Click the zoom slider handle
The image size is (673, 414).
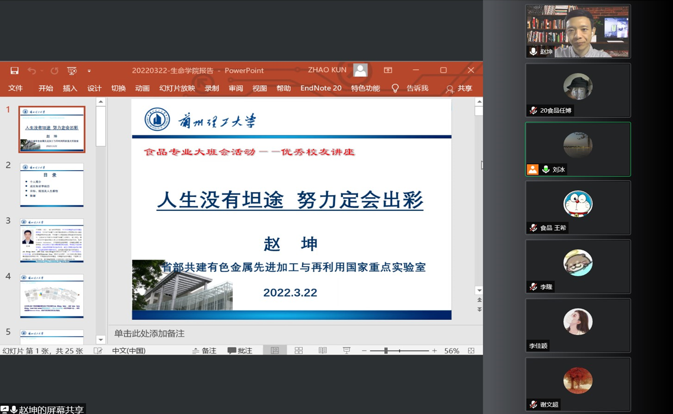[x=386, y=351]
